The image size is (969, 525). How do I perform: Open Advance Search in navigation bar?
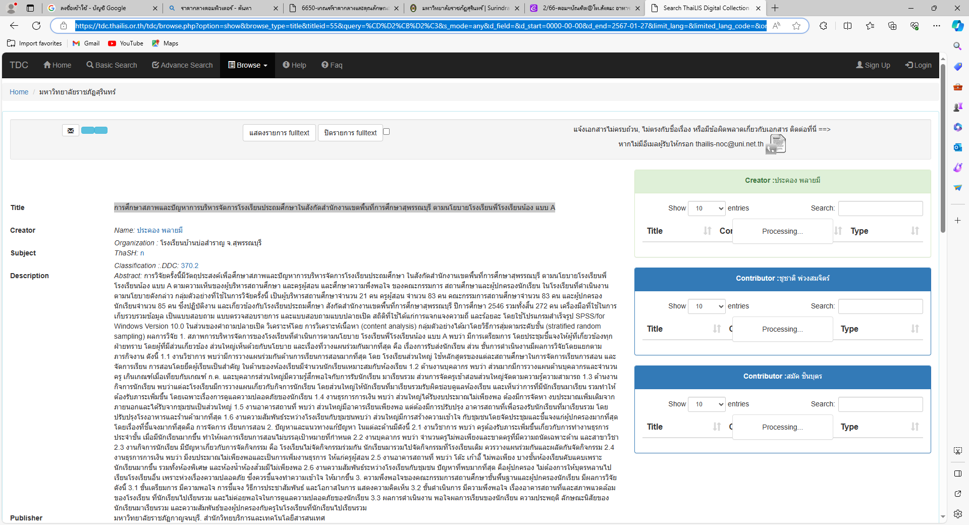point(182,65)
